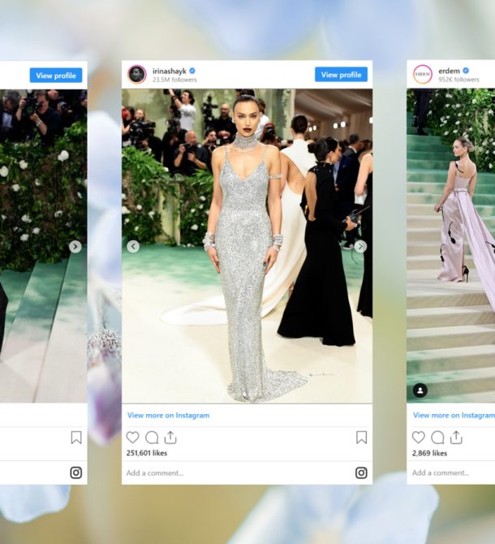This screenshot has height=544, width=495.
Task: Open the comment bubble on erdem post
Action: pos(437,438)
